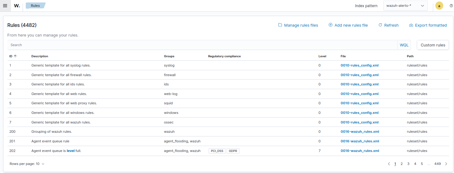Image resolution: width=454 pixels, height=173 pixels.
Task: Go to next page arrow
Action: tap(446, 164)
